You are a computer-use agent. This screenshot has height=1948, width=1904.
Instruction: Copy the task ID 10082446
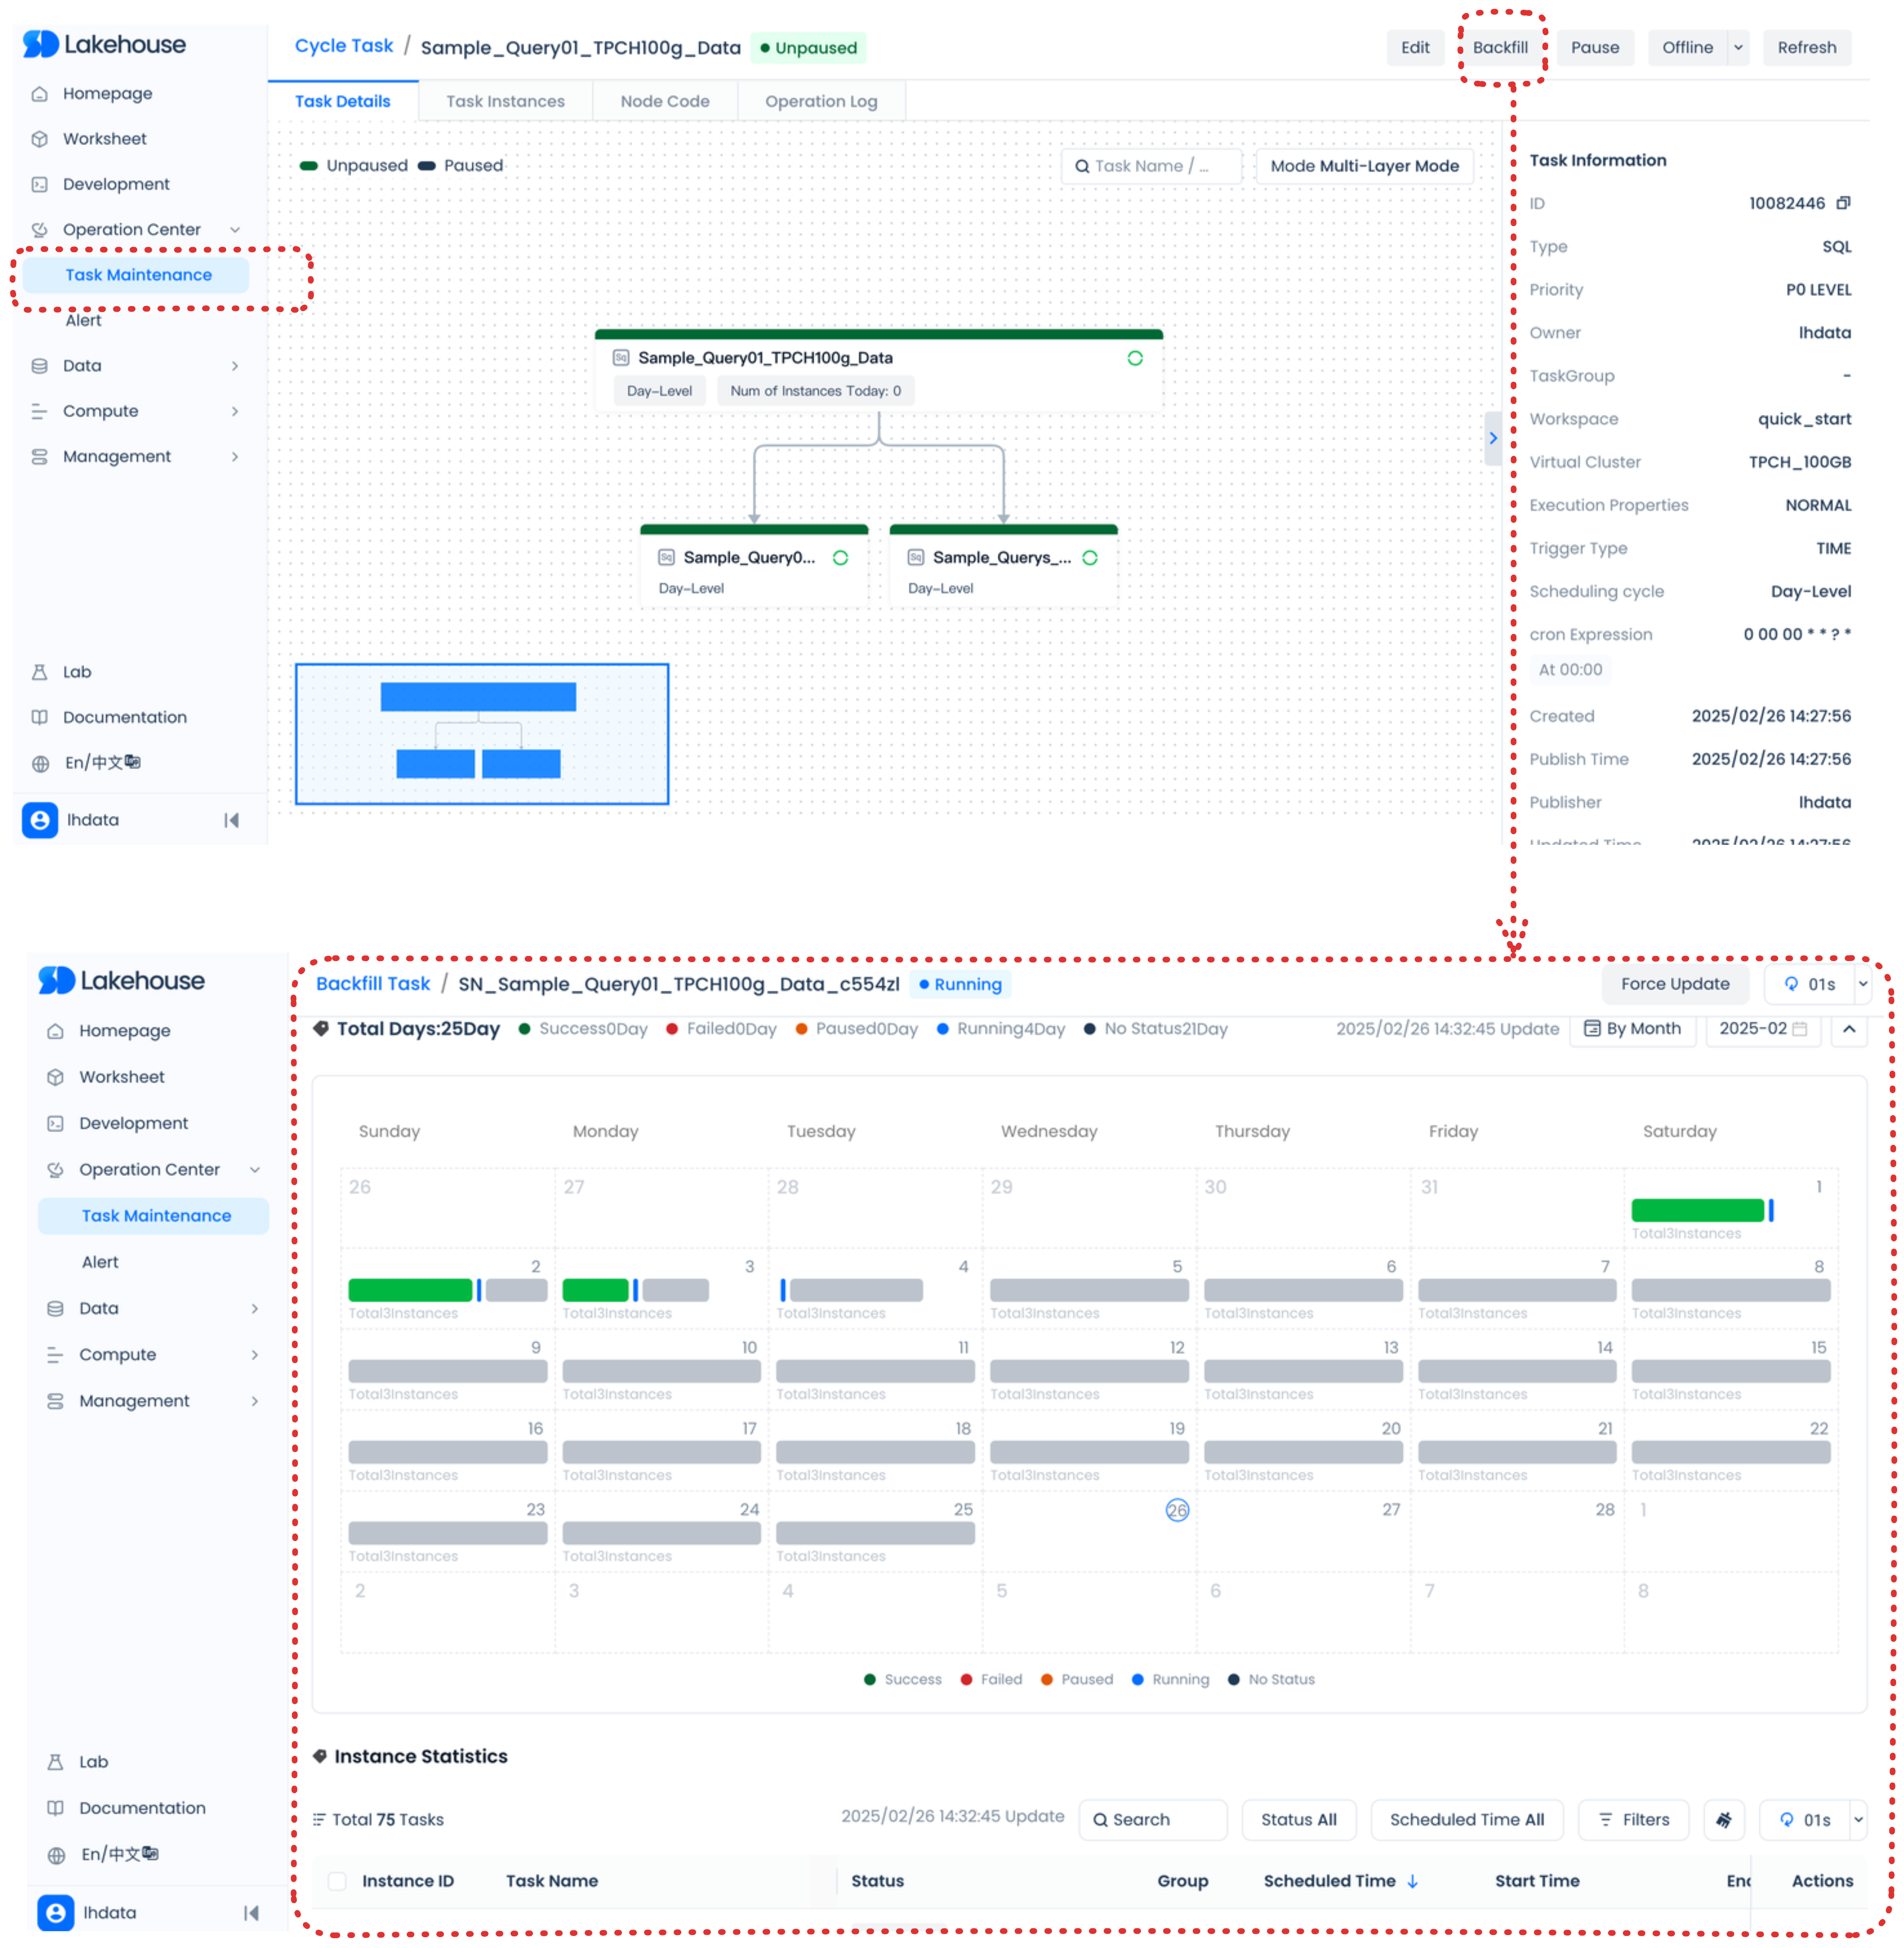tap(1843, 203)
